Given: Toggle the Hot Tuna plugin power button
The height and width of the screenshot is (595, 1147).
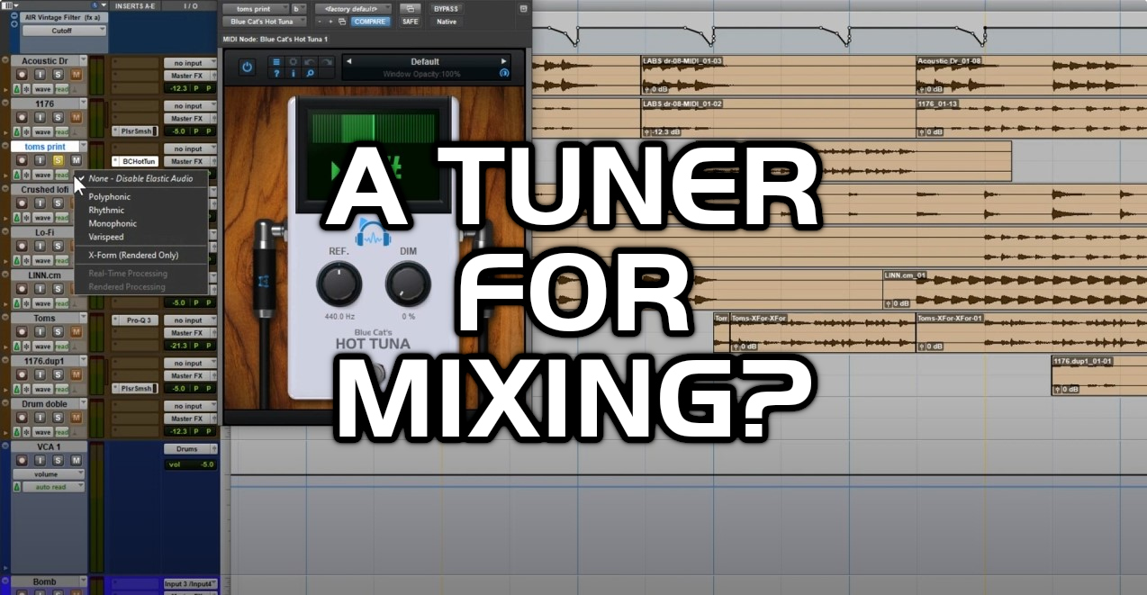Looking at the screenshot, I should click(x=247, y=66).
